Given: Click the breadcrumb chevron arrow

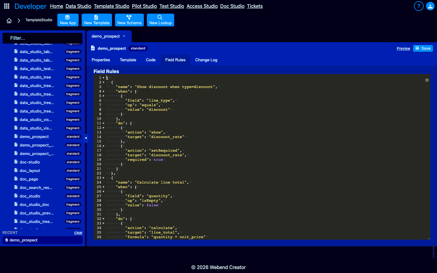Looking at the screenshot, I should pyautogui.click(x=19, y=21).
